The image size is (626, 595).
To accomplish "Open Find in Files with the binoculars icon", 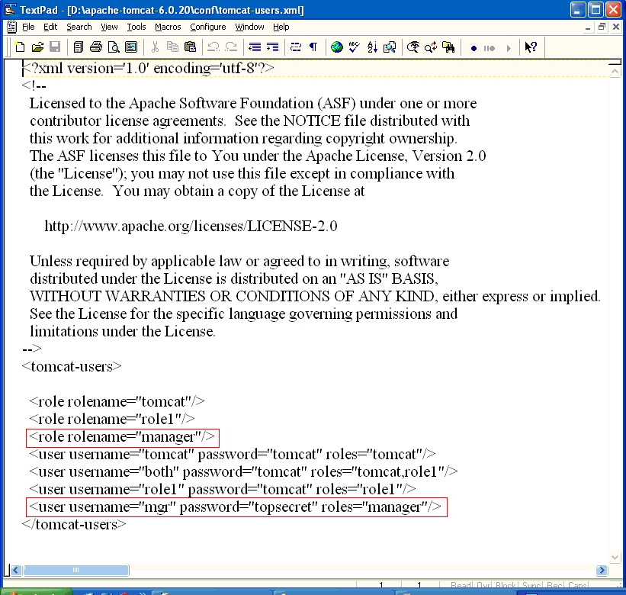I will 449,47.
